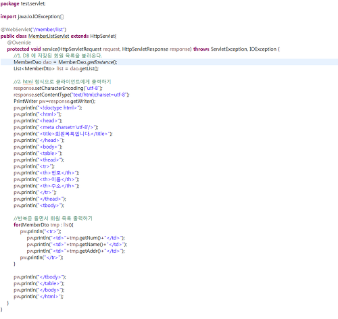Click the @Override annotation
This screenshot has width=338, height=319.
click(19, 43)
